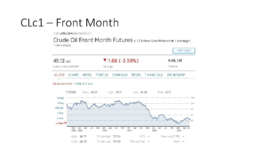Open the NEWS tab
This screenshot has width=270, height=152.
(87, 75)
